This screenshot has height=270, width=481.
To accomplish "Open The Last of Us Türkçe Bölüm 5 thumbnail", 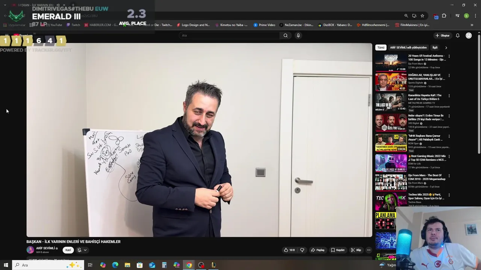I will [x=391, y=102].
